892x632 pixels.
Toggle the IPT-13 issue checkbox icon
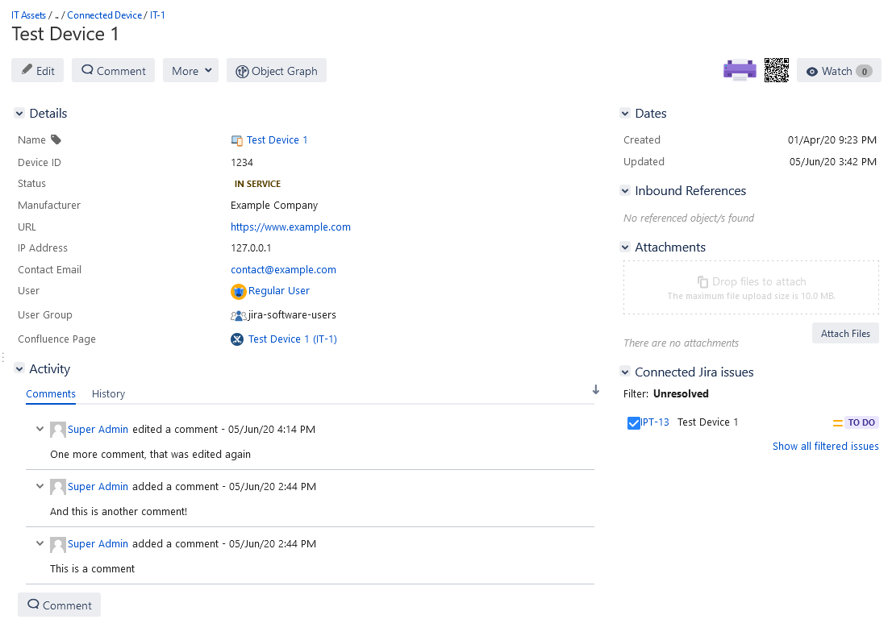[x=633, y=422]
